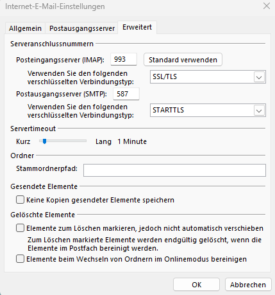The image size is (275, 295).
Task: Expand the STARTTLS dropdown arrow
Action: (x=259, y=111)
